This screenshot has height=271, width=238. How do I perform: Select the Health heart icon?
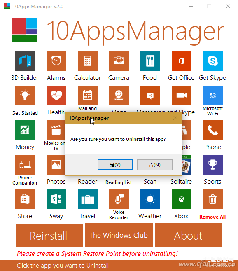(56, 96)
